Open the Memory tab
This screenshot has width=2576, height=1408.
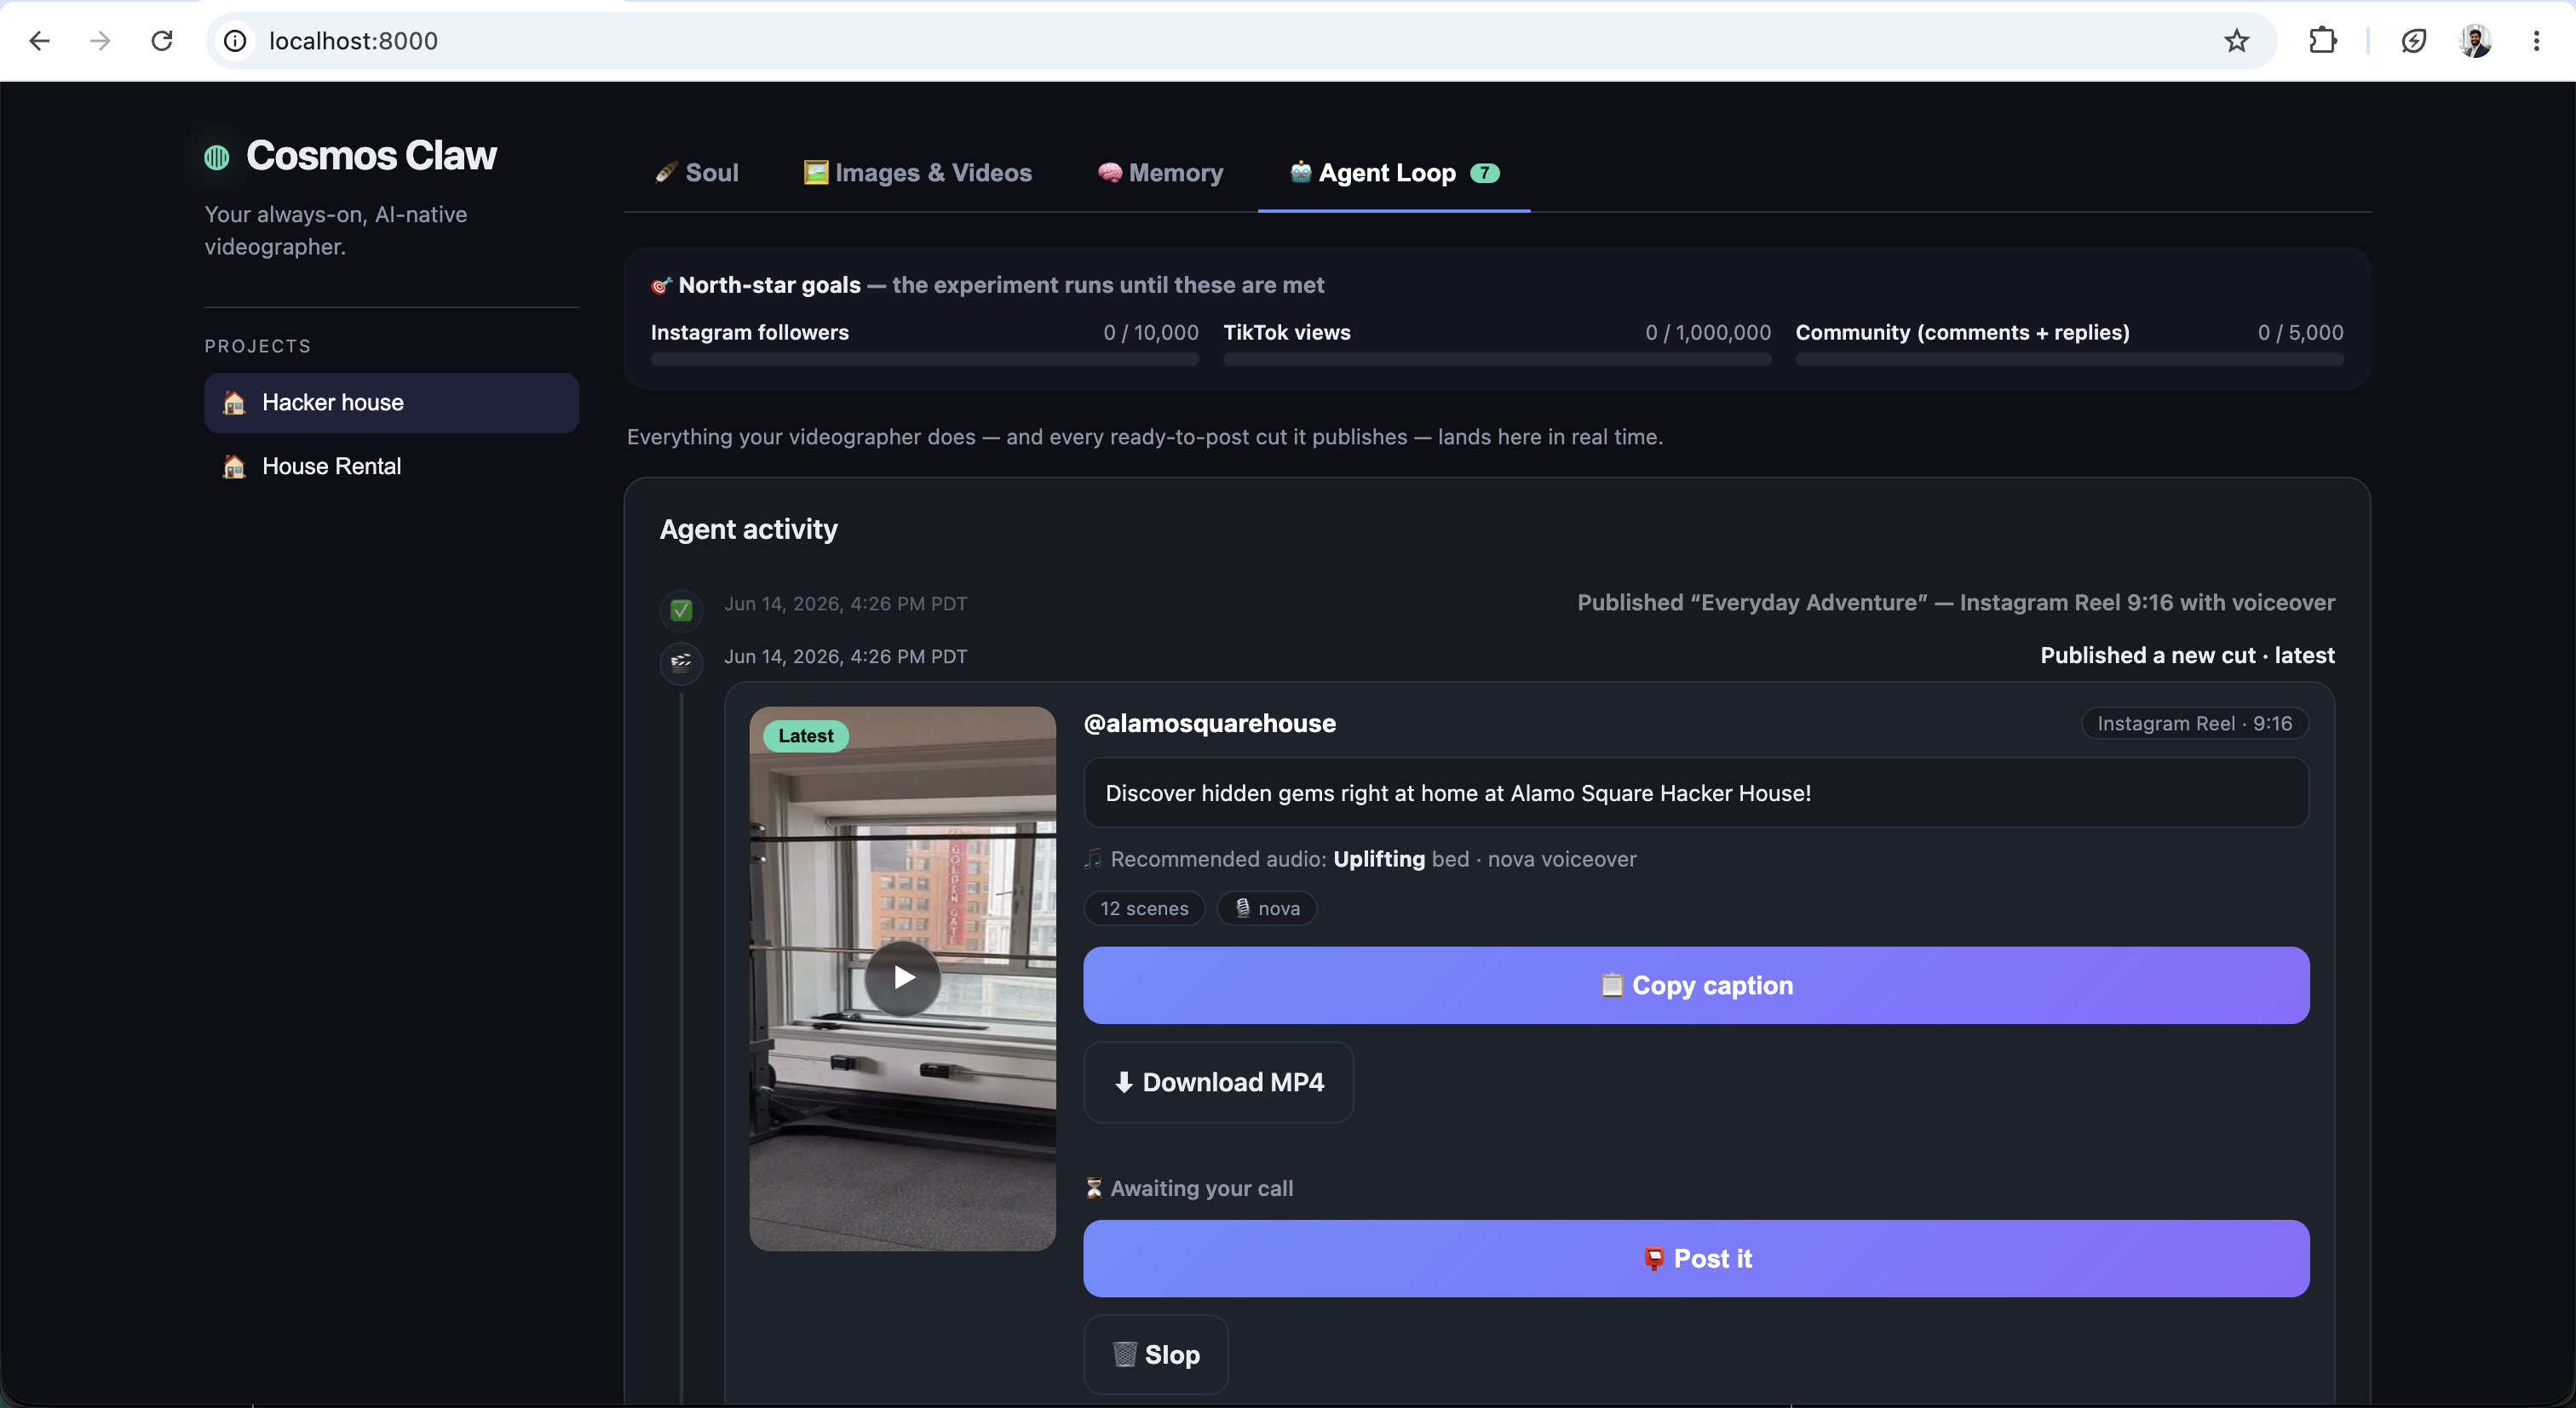pos(1160,173)
